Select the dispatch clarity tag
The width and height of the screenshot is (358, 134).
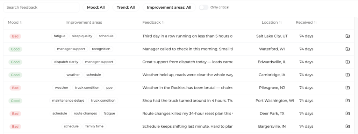pyautogui.click(x=66, y=62)
